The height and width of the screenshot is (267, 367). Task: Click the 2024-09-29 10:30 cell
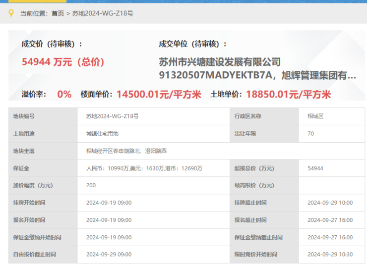pos(332,255)
